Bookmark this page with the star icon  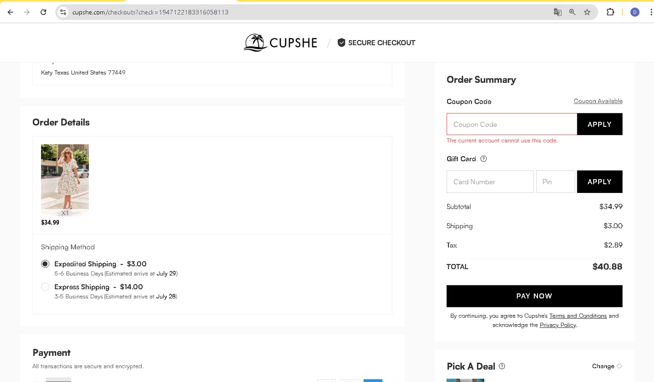pos(587,12)
